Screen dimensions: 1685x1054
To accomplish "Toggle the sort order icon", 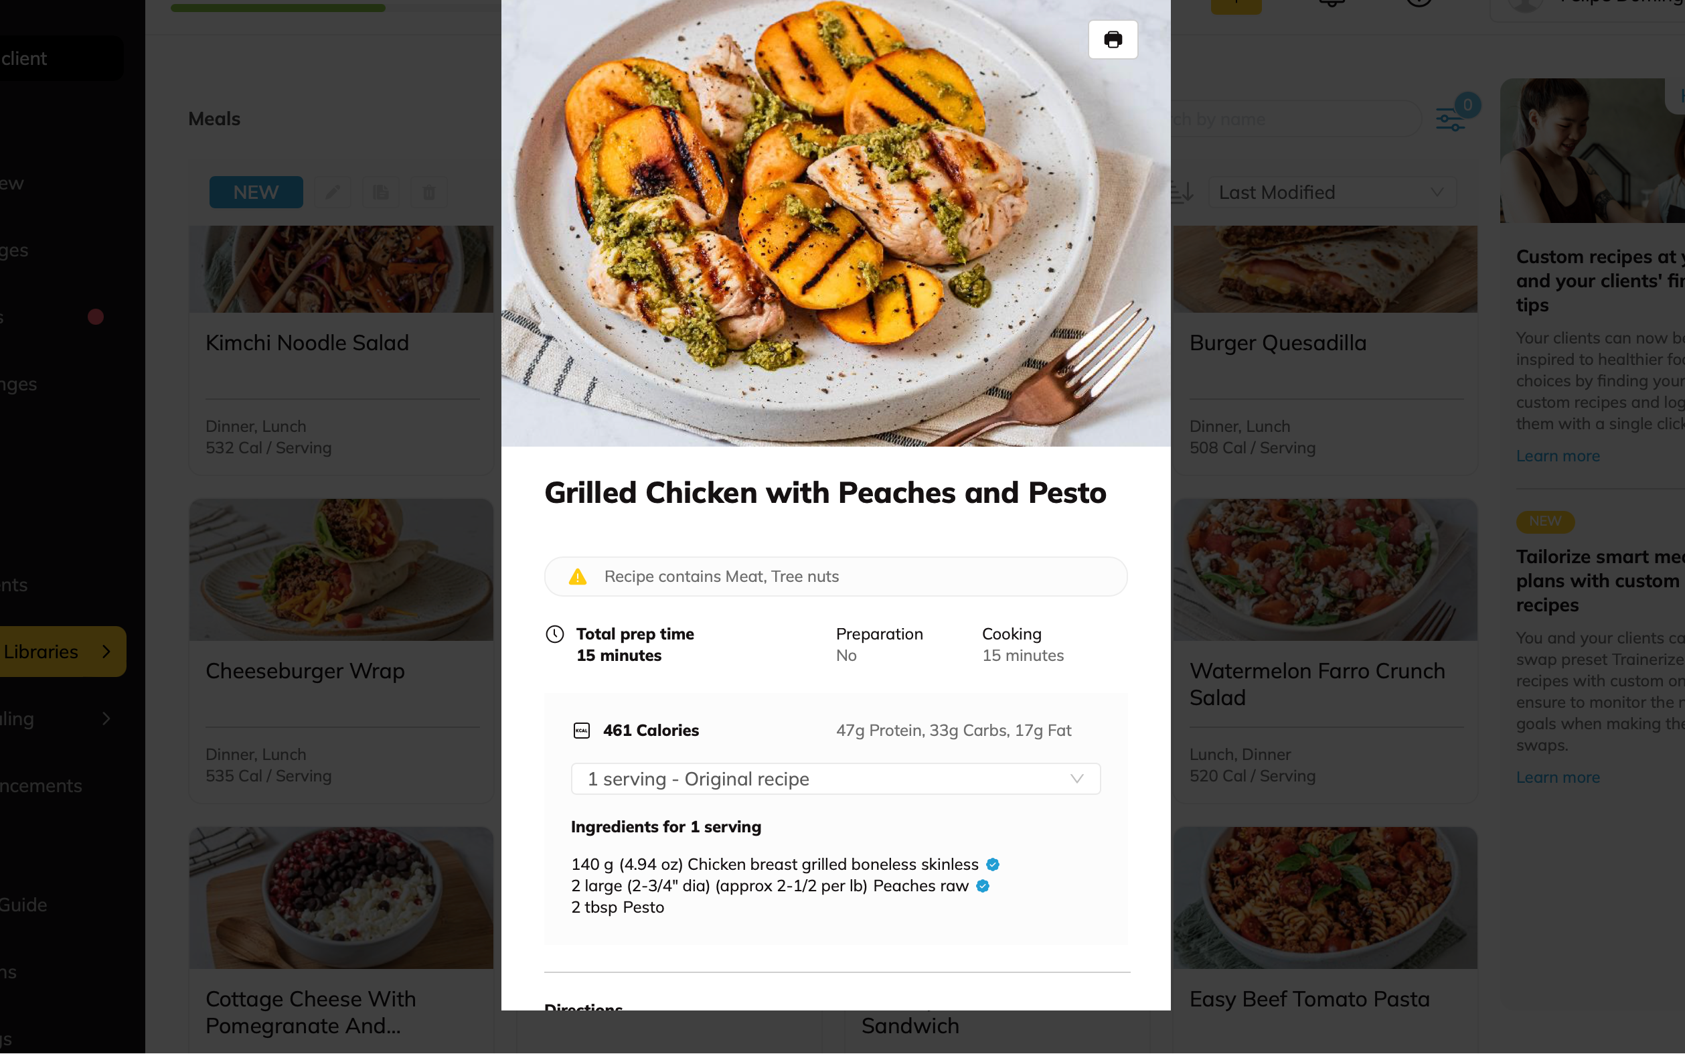I will point(1182,192).
